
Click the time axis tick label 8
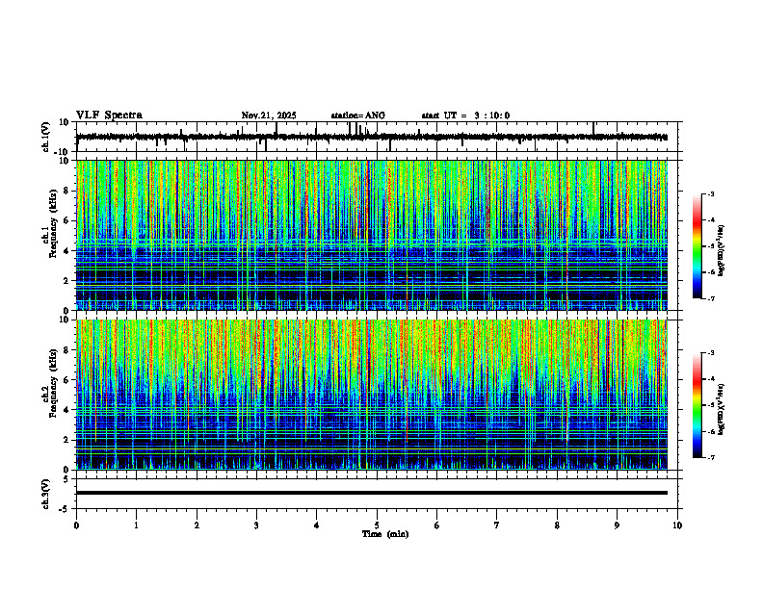557,525
